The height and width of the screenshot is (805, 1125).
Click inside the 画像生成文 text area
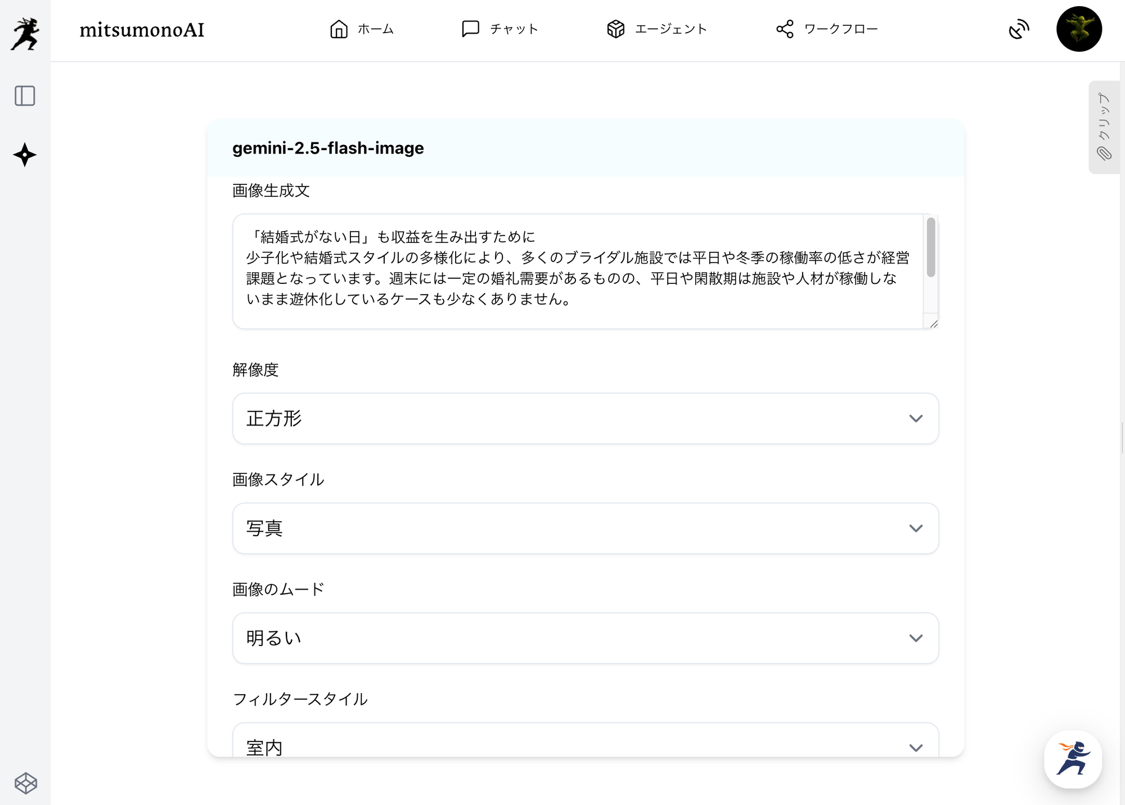pos(574,270)
